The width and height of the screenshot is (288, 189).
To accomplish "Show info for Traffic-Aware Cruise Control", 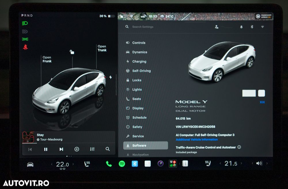I will [x=239, y=147].
